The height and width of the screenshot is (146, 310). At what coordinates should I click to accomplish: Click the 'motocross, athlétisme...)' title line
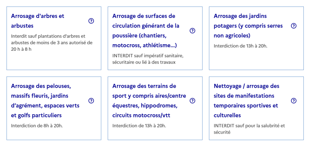tap(145, 46)
